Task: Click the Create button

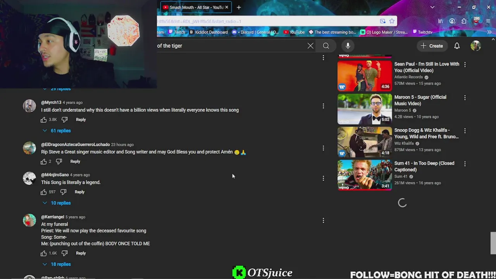Action: click(x=432, y=46)
